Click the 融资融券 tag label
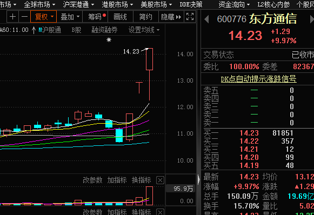The width and height of the screenshot is (314, 215). tap(104, 30)
